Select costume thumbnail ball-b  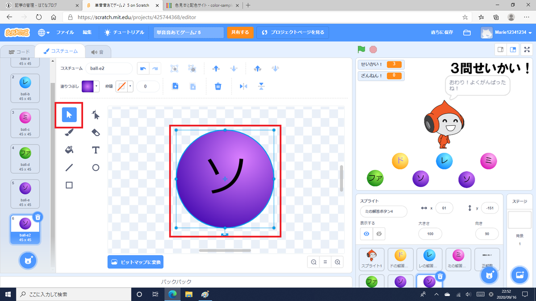pyautogui.click(x=25, y=88)
